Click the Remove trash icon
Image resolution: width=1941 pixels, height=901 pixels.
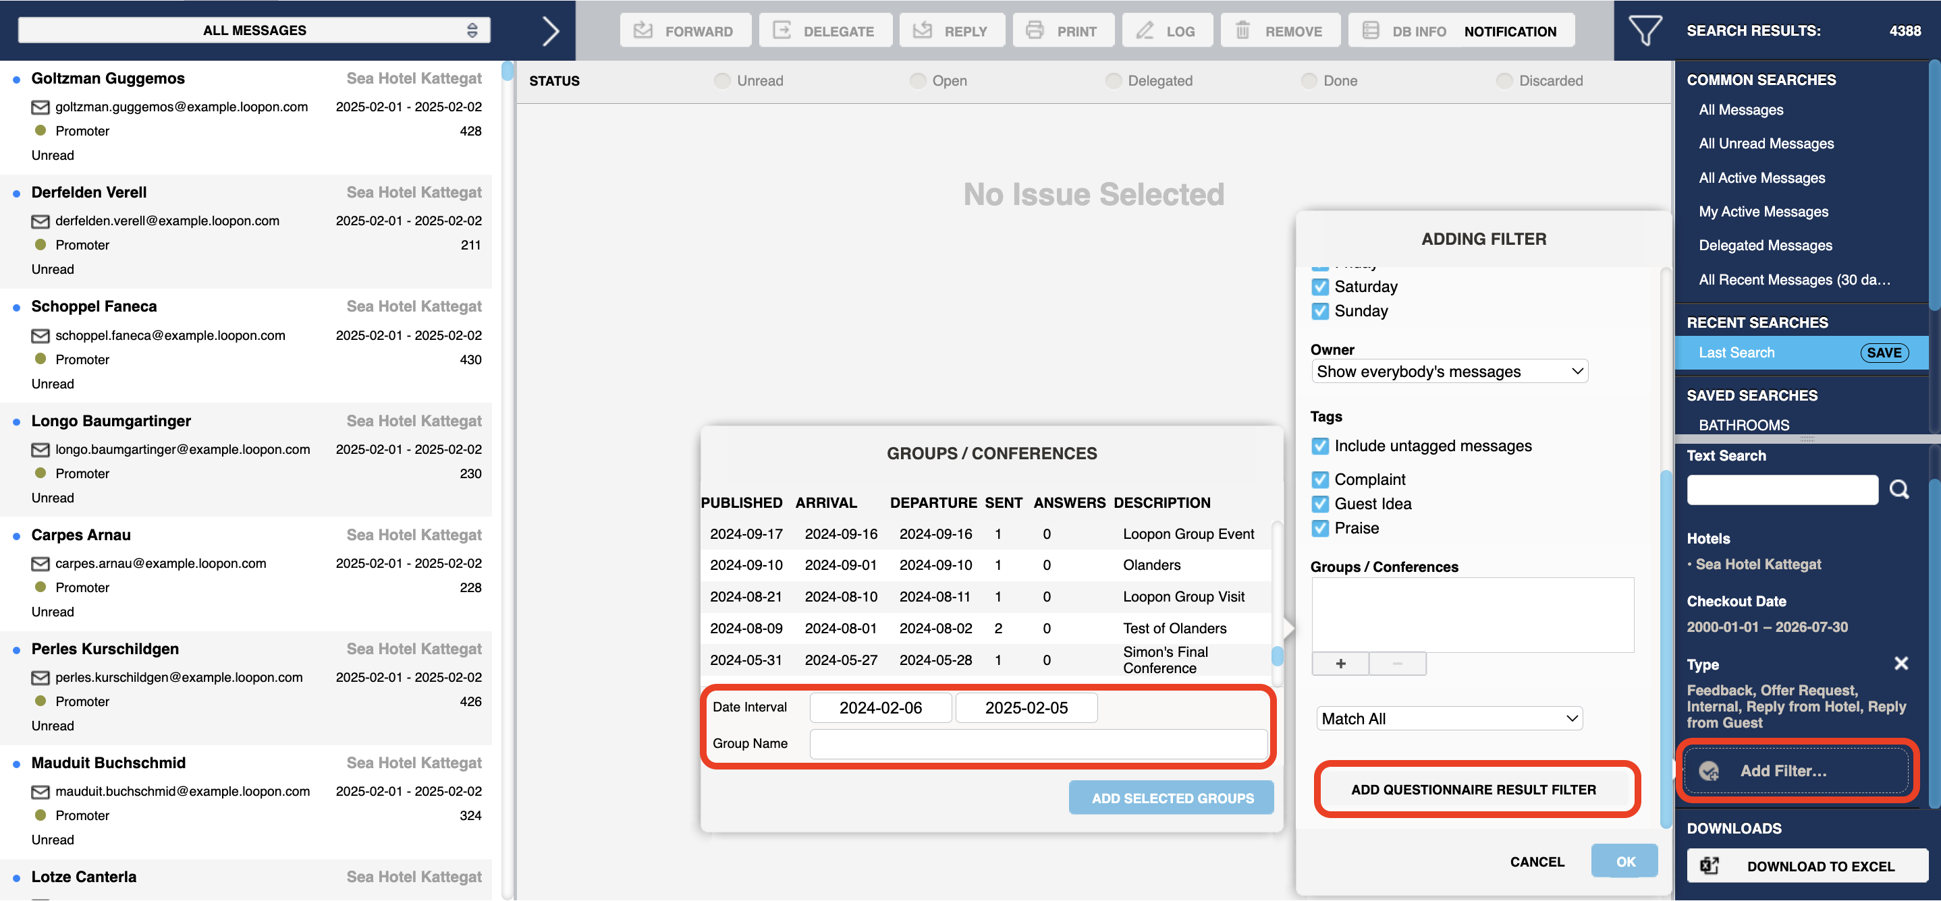[x=1242, y=31]
